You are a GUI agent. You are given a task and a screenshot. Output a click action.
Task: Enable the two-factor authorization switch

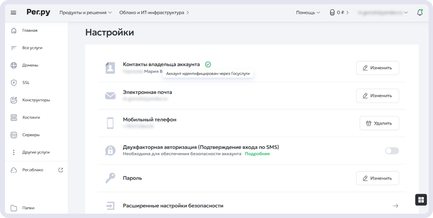(x=392, y=151)
